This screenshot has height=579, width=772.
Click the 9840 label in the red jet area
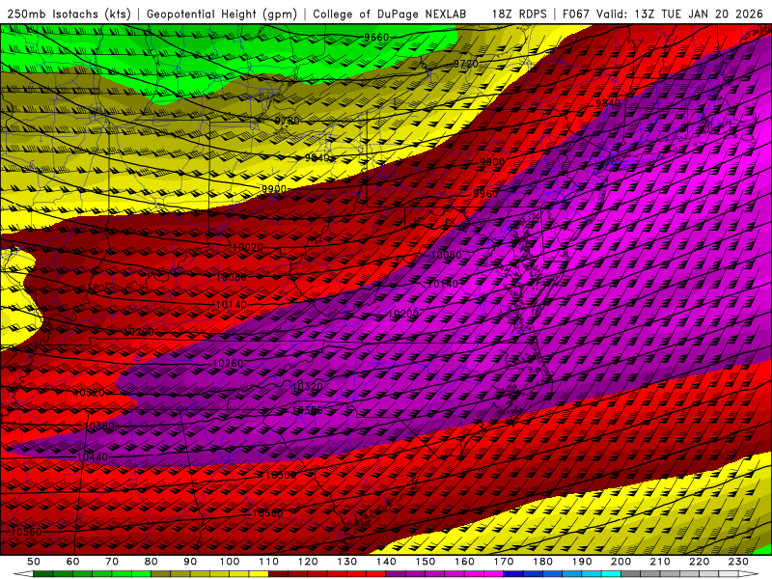608,102
